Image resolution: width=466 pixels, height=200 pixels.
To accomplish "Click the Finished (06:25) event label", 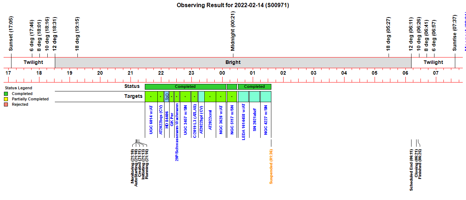I will (x=420, y=164).
